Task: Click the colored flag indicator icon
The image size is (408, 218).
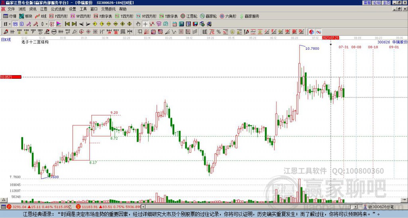Action: pos(59,24)
